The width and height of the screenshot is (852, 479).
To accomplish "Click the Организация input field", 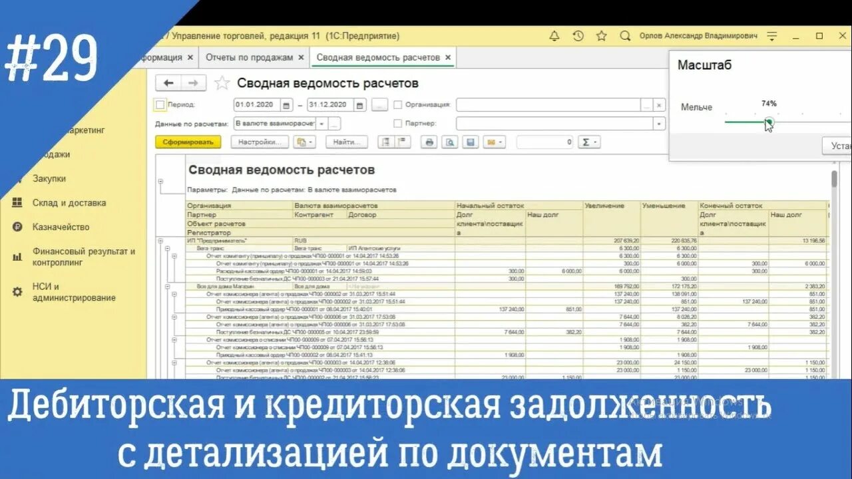I will pos(548,105).
